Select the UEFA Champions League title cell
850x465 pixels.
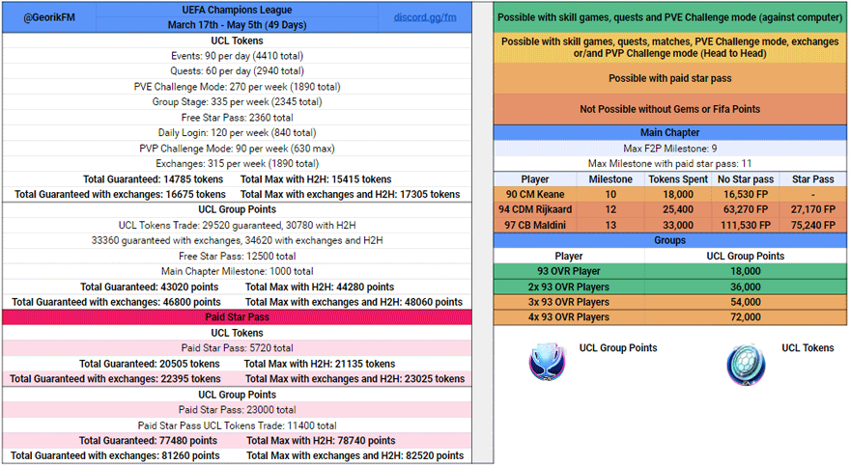click(237, 10)
